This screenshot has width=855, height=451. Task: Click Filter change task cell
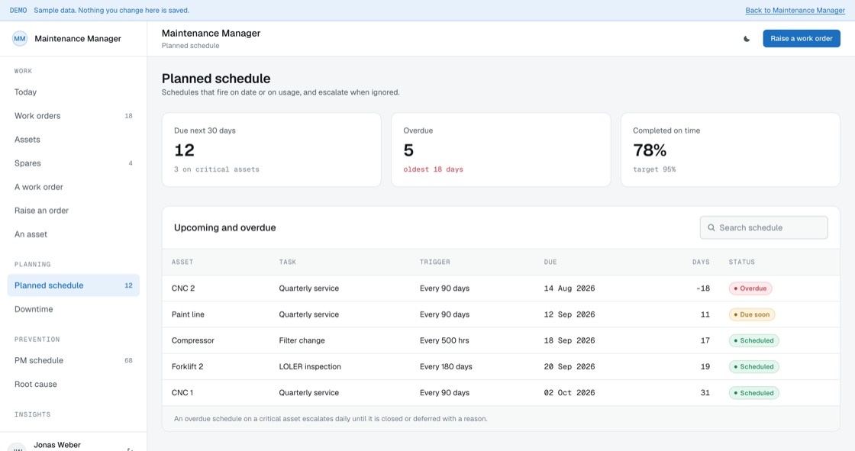[x=302, y=341]
